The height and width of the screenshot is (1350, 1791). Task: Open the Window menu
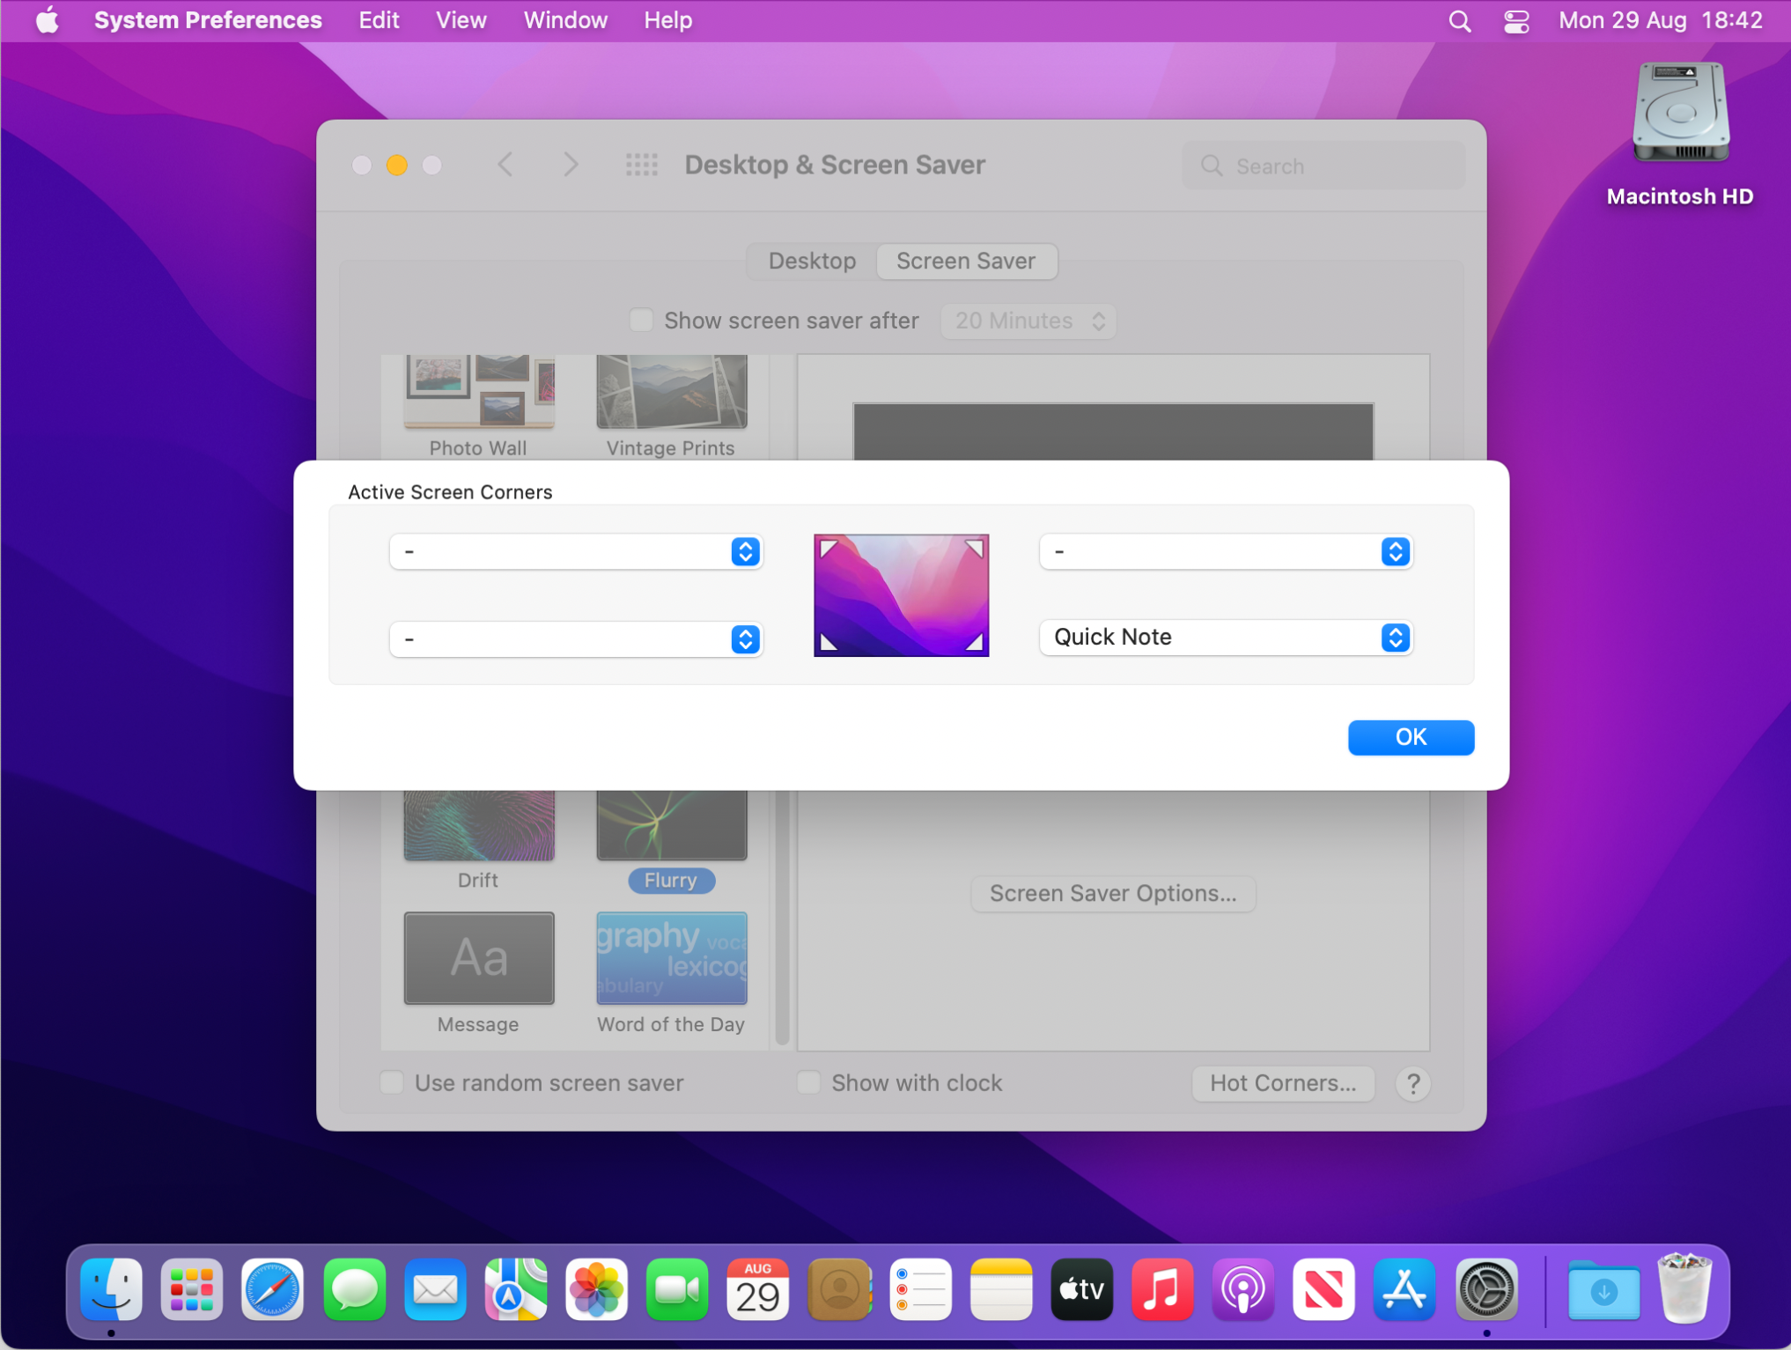[565, 20]
